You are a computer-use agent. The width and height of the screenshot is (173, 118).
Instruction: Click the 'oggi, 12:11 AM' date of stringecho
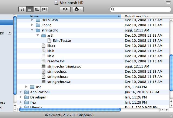[137, 30]
